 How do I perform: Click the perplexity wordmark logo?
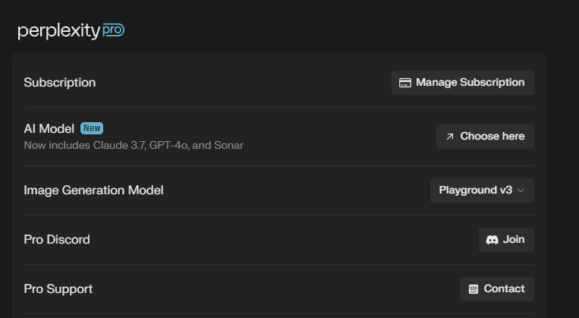(59, 31)
